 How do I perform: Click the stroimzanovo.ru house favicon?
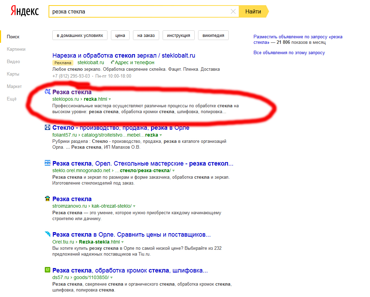point(48,198)
